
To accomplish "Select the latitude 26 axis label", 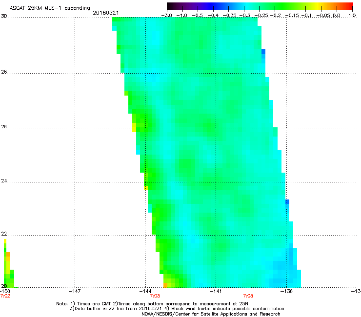I will click(x=4, y=127).
